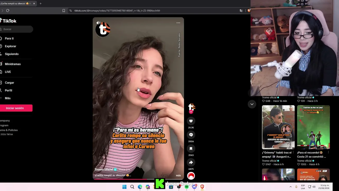Viewport: 339px width, 191px height.
Task: Open the volume control in system tray
Action: click(x=314, y=187)
